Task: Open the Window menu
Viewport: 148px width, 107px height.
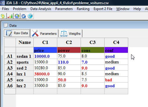Action: tap(123, 9)
